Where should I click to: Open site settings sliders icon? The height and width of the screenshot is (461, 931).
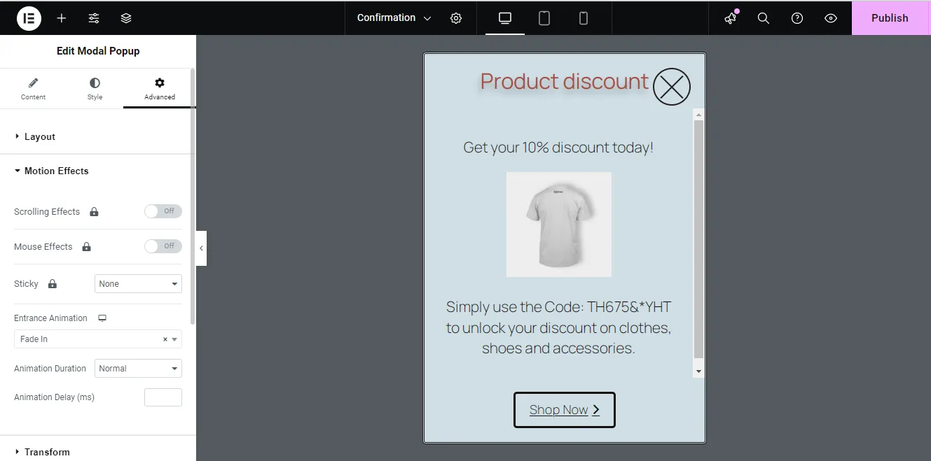(94, 18)
